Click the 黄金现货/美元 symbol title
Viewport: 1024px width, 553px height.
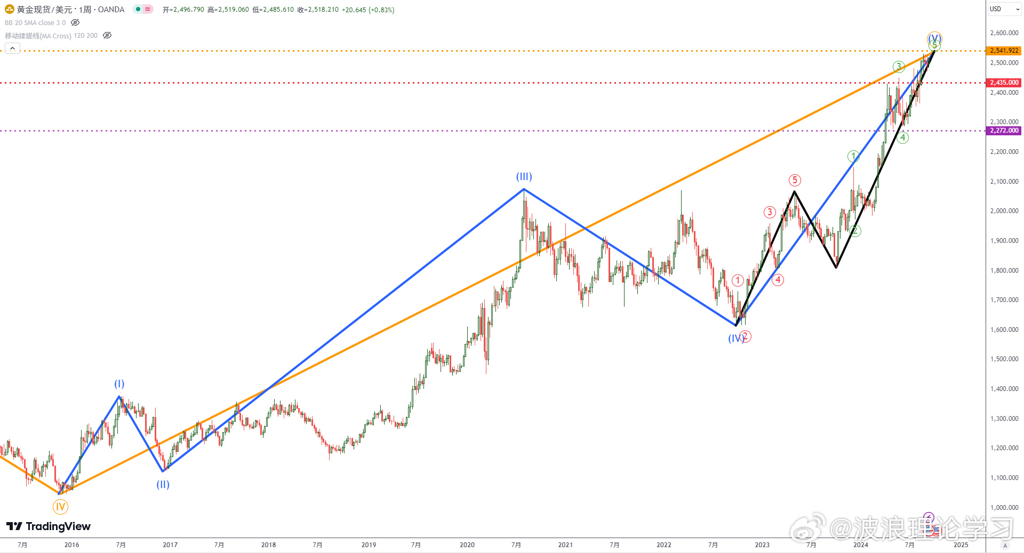pyautogui.click(x=44, y=10)
